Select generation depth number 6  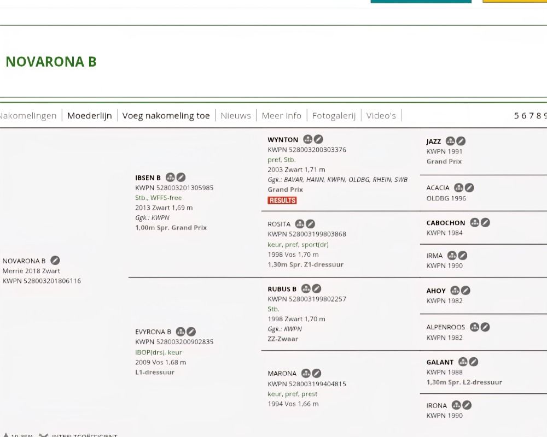point(523,116)
